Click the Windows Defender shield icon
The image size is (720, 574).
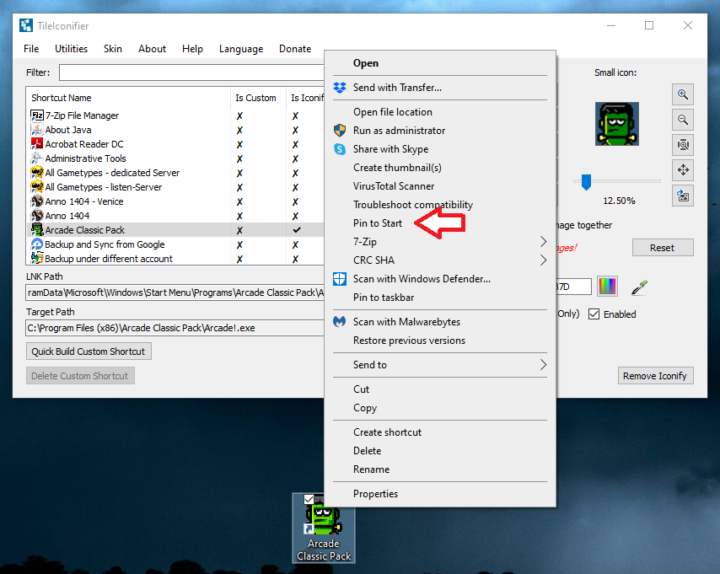340,279
